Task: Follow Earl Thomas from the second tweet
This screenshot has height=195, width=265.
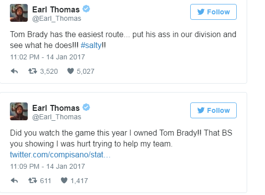Action: coord(213,110)
